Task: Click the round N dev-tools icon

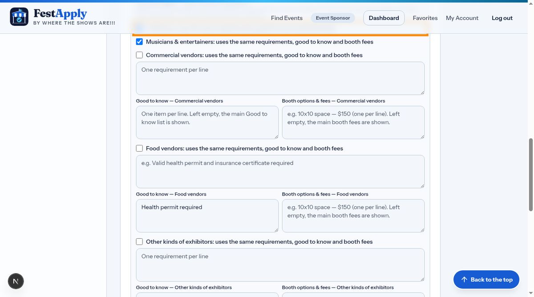Action: click(16, 281)
